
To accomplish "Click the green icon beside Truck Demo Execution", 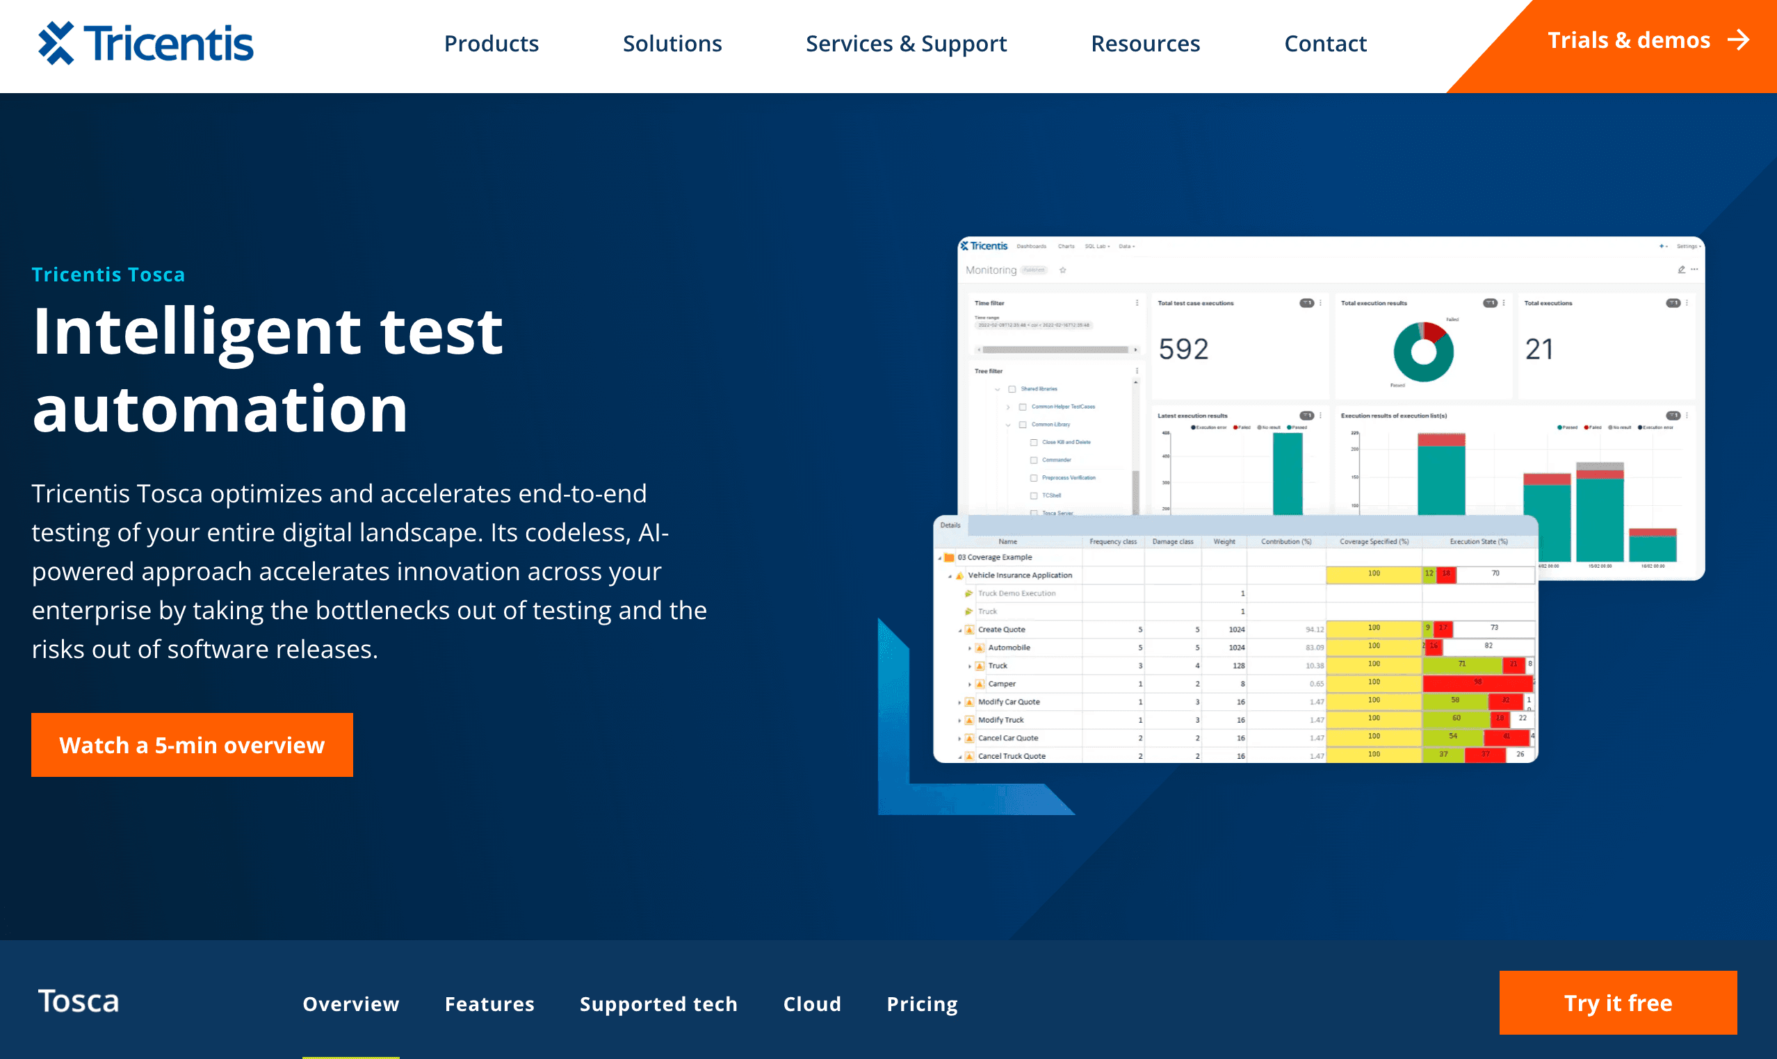I will 969,593.
